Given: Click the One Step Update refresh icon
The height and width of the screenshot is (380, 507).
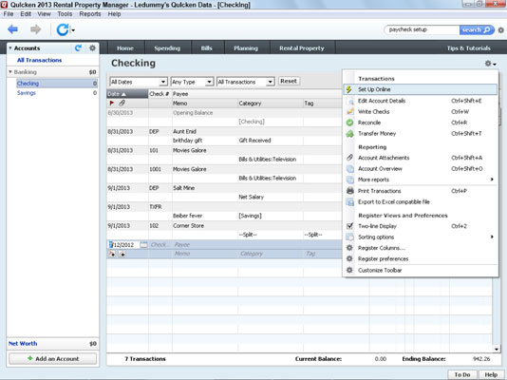Looking at the screenshot, I should pos(63,29).
